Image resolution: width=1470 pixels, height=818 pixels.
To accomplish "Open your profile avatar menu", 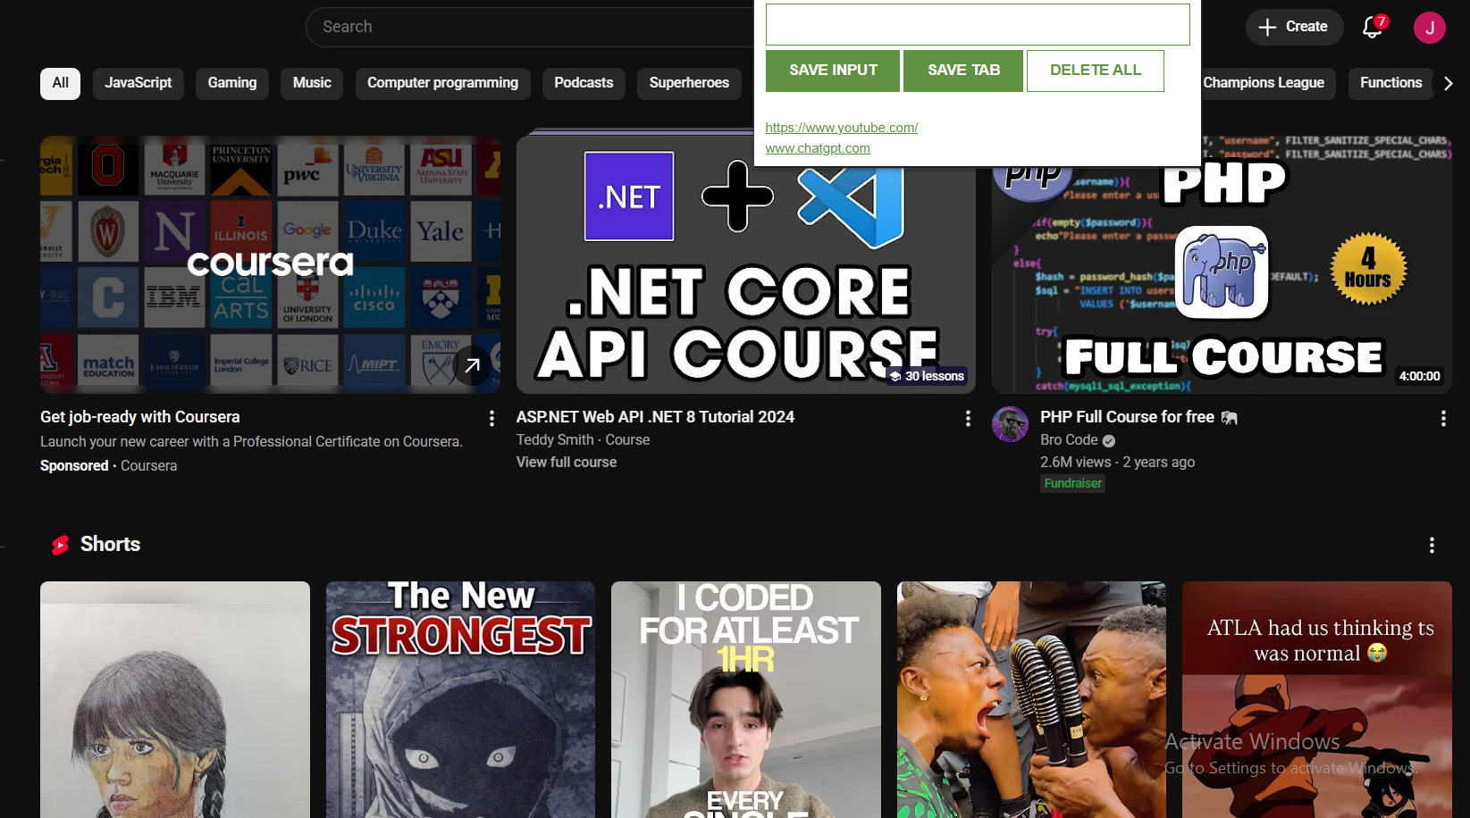I will (1429, 28).
